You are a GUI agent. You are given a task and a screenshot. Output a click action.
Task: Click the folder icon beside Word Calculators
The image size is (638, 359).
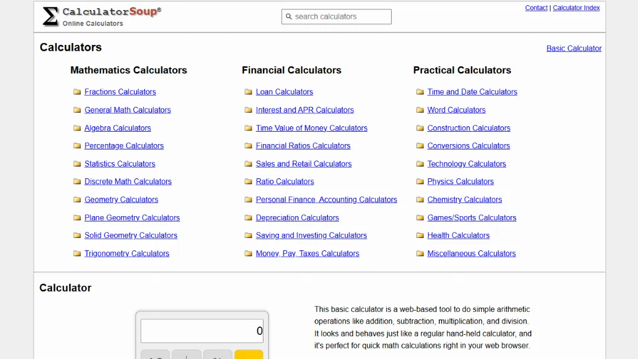coord(419,110)
